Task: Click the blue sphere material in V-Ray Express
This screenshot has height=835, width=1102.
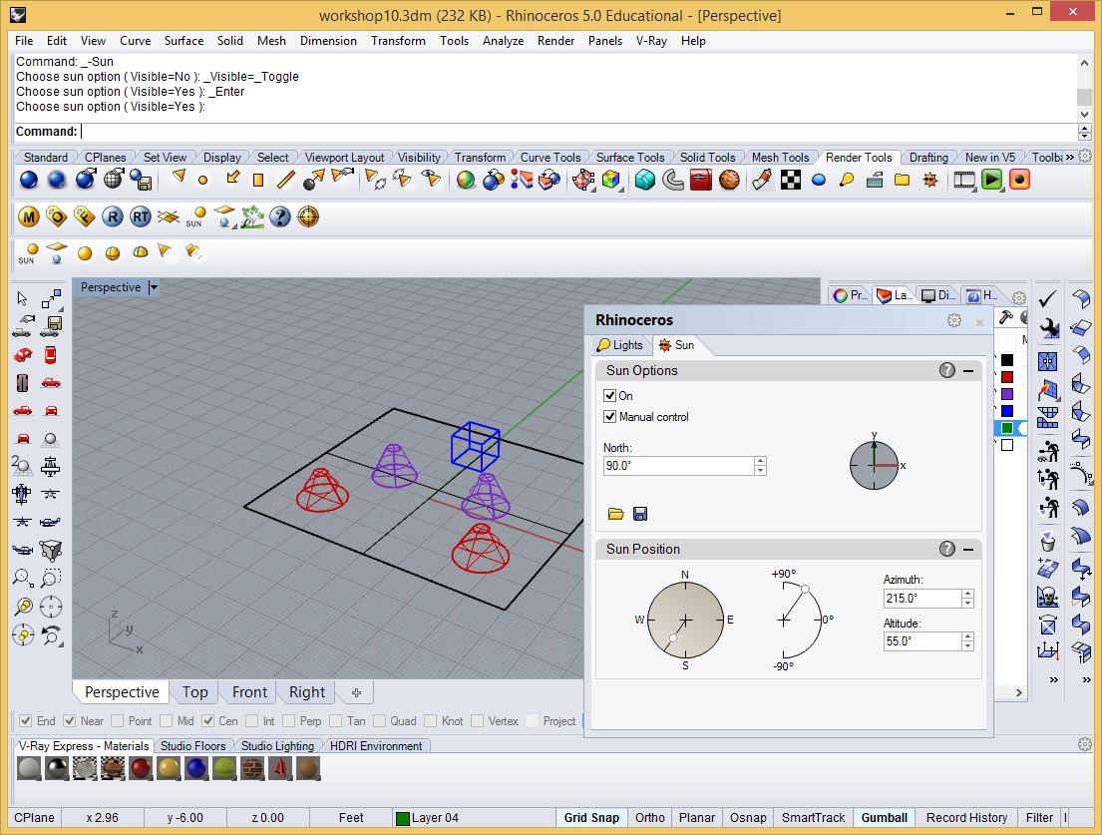Action: pyautogui.click(x=196, y=768)
